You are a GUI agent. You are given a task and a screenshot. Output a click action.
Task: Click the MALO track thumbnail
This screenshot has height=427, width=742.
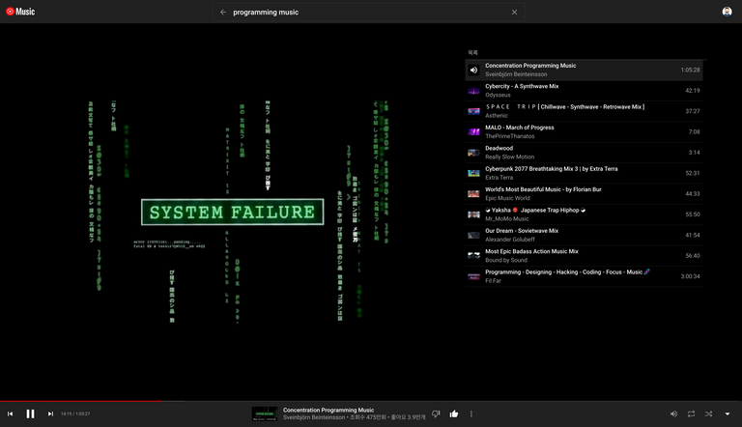[x=473, y=132]
